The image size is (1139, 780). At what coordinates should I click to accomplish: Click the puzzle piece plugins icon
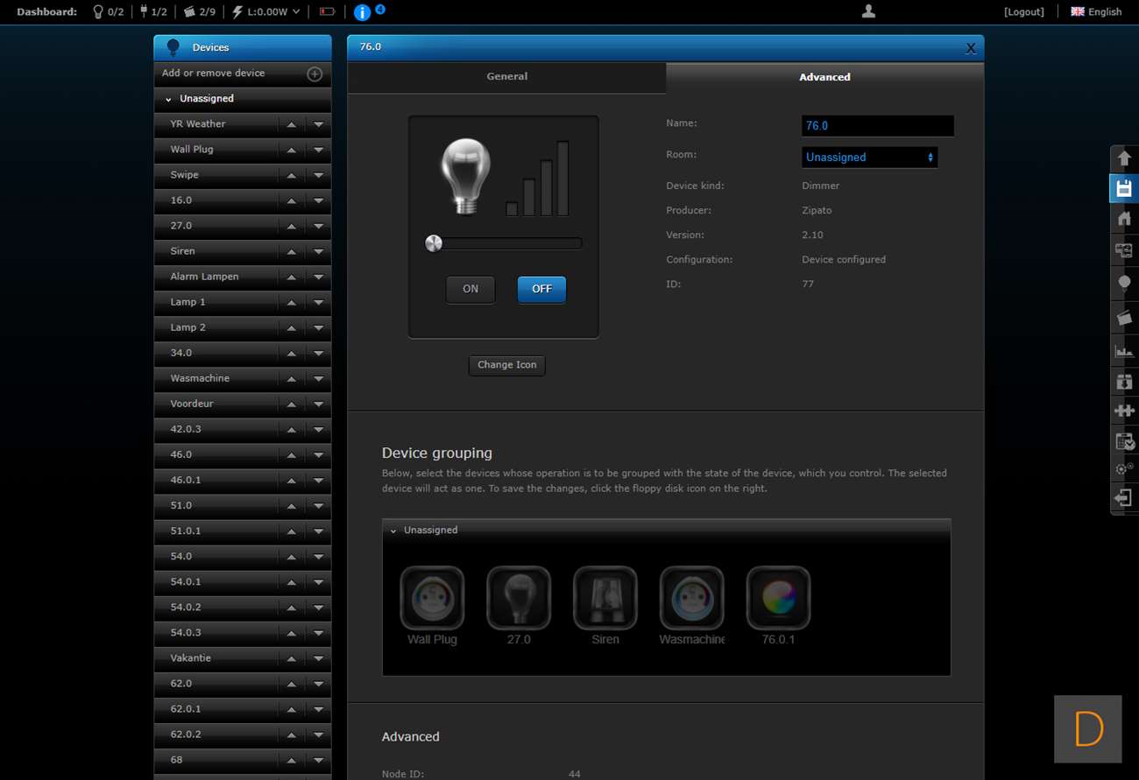(x=1124, y=410)
